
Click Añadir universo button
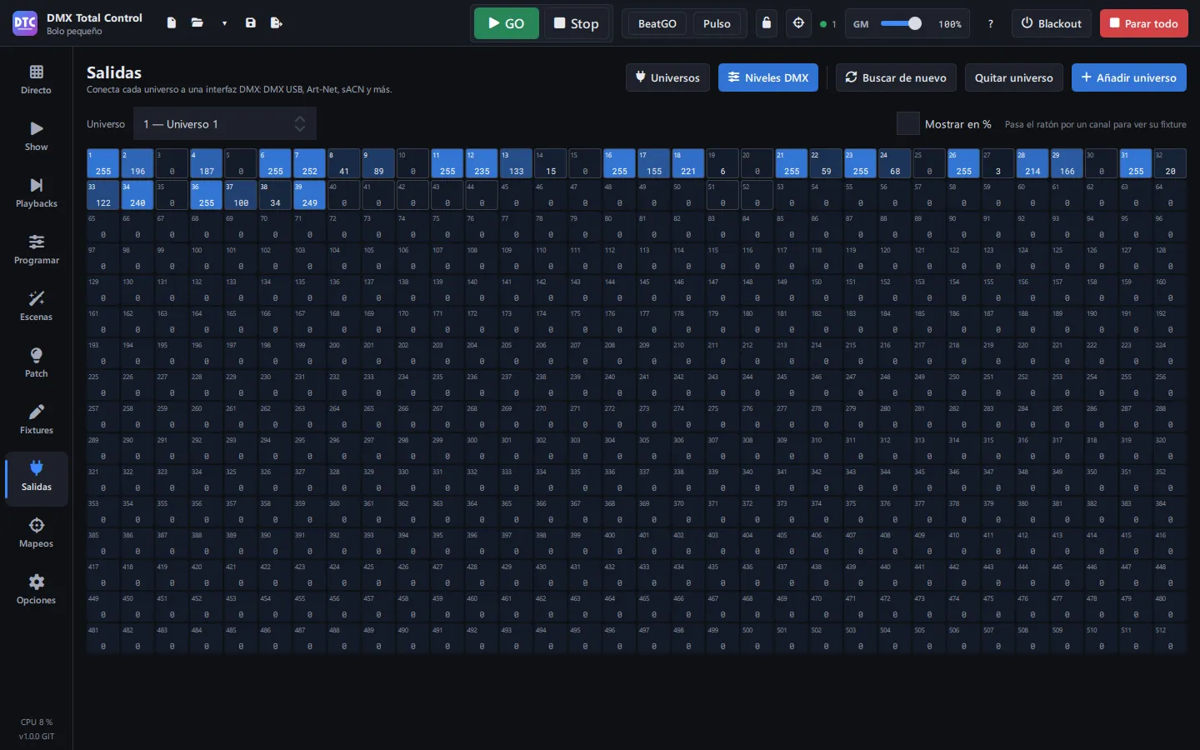pyautogui.click(x=1129, y=77)
